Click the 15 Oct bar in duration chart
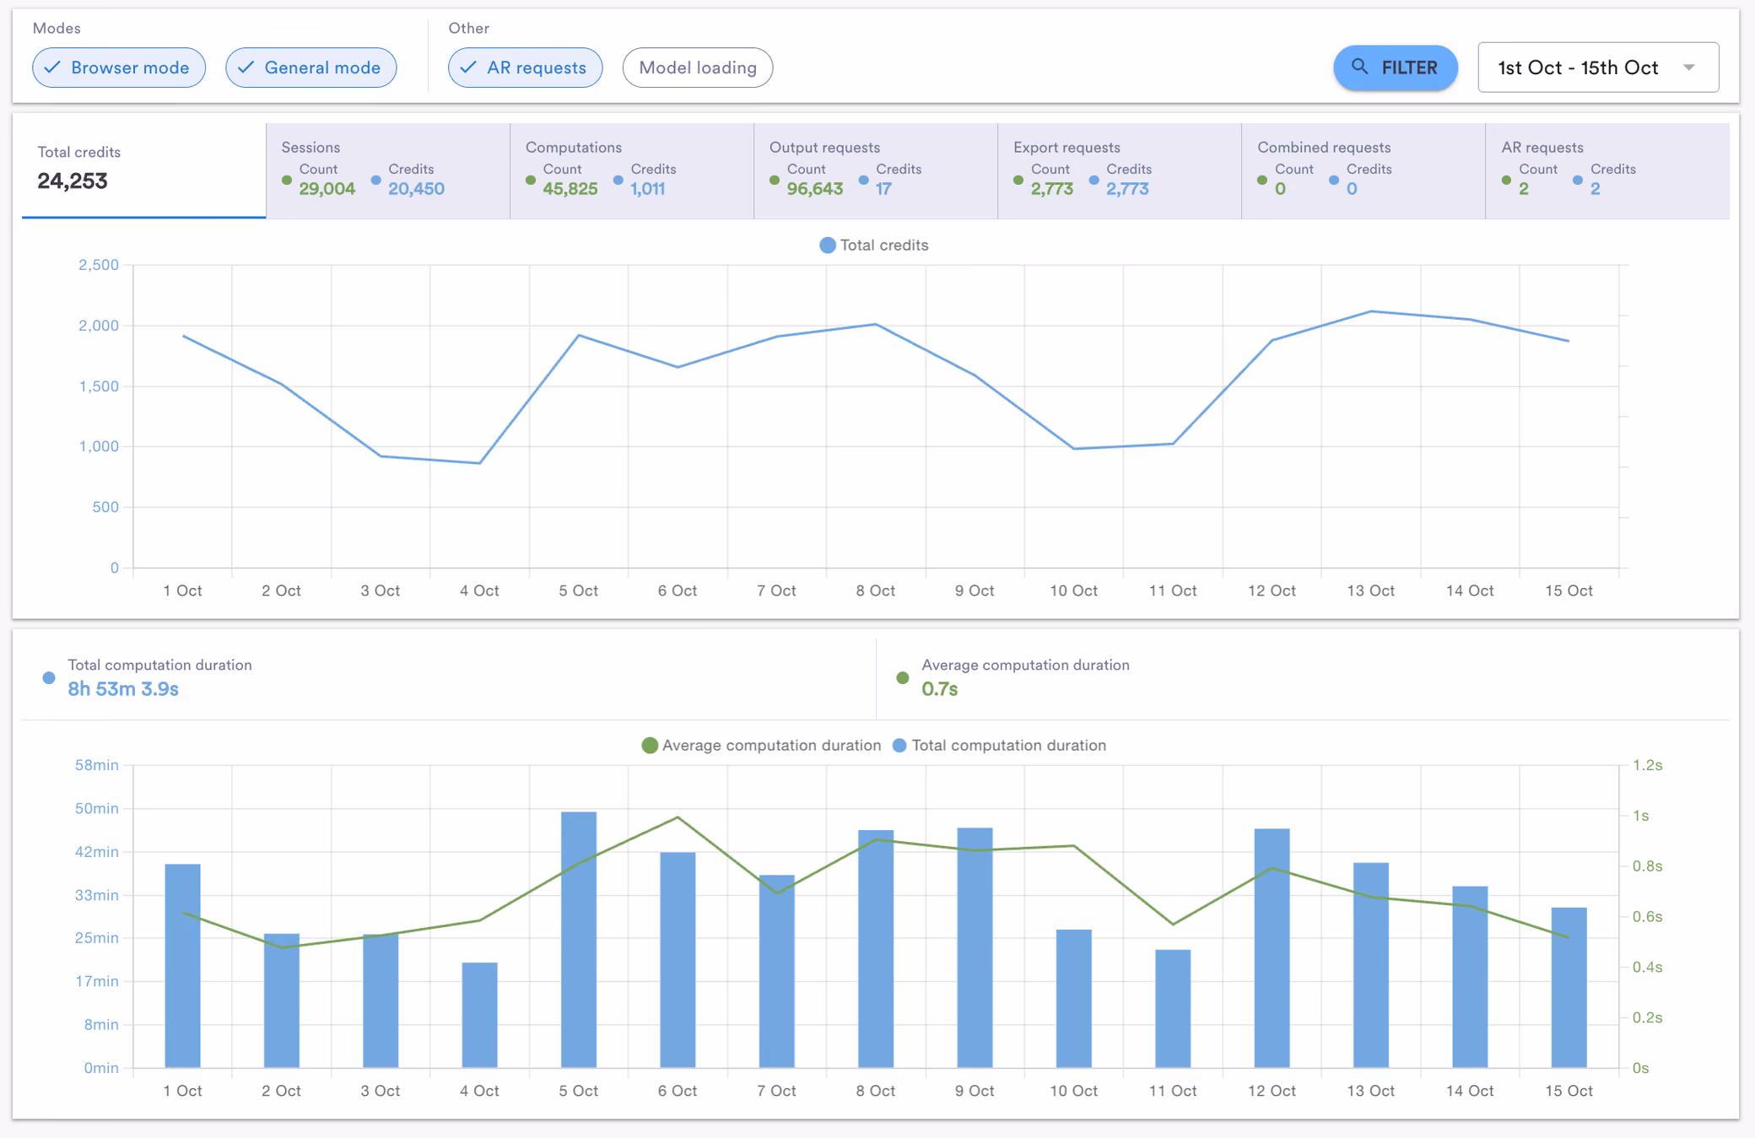 [1569, 988]
